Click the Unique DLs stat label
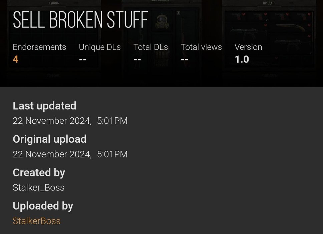The image size is (323, 234). click(x=100, y=47)
